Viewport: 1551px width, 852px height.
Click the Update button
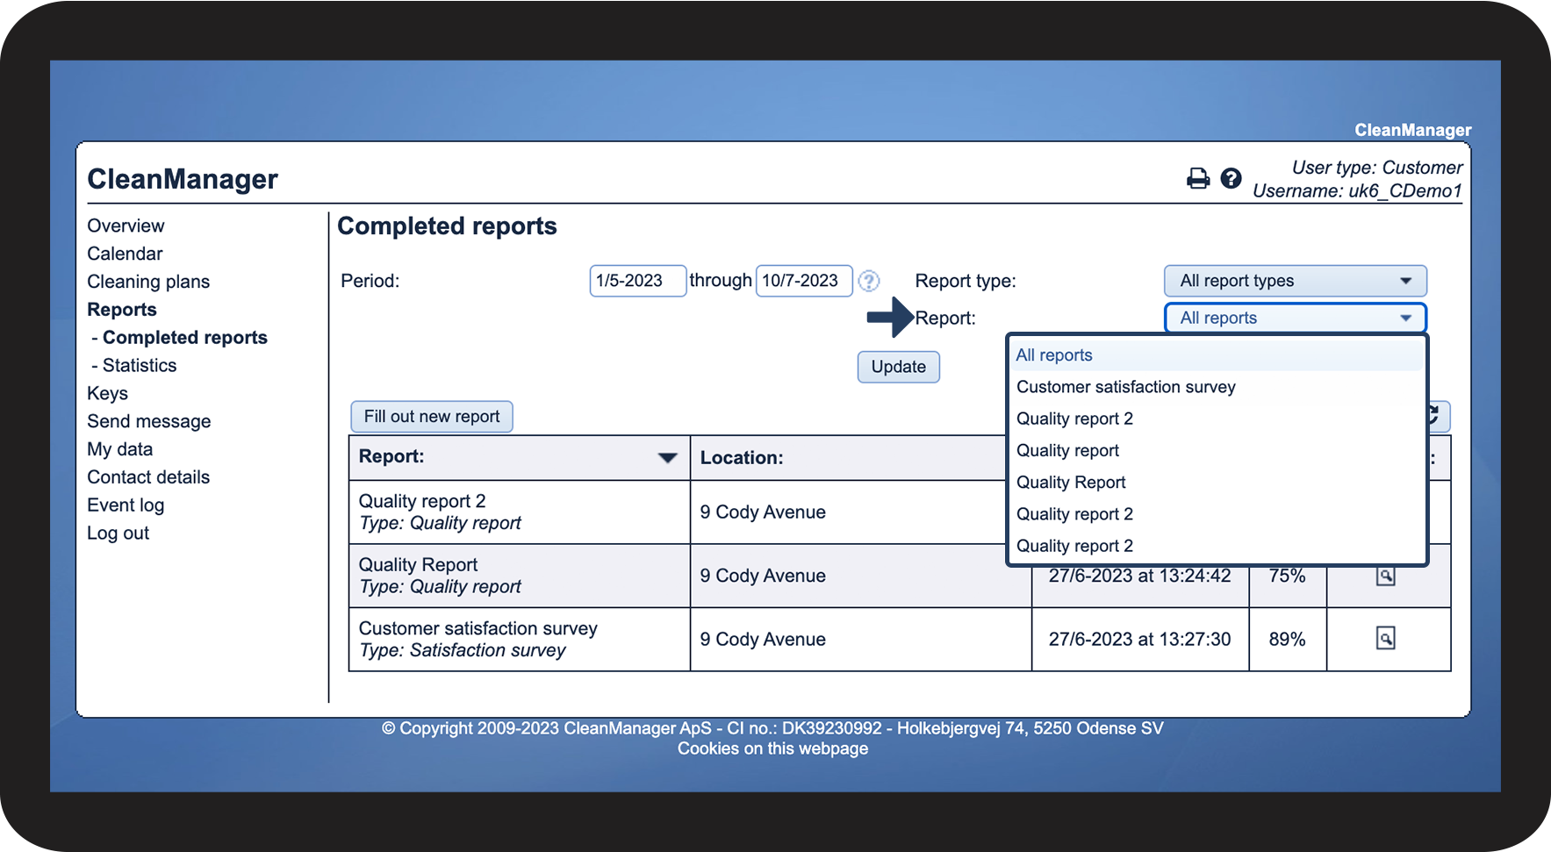click(898, 367)
